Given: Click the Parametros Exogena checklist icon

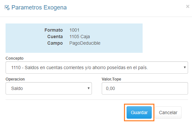Looking at the screenshot, I should pos(7,7).
